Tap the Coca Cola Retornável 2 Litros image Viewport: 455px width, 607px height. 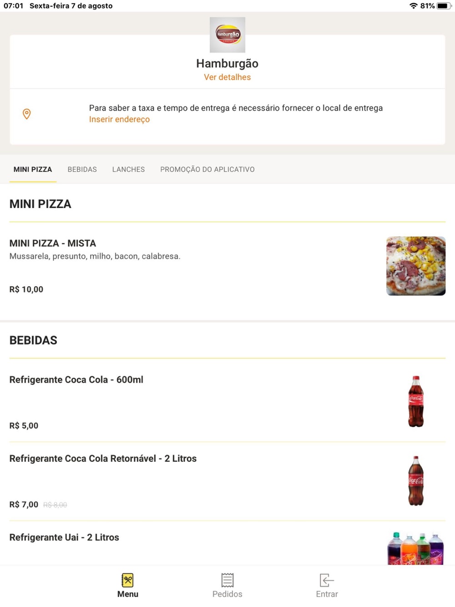(x=416, y=481)
